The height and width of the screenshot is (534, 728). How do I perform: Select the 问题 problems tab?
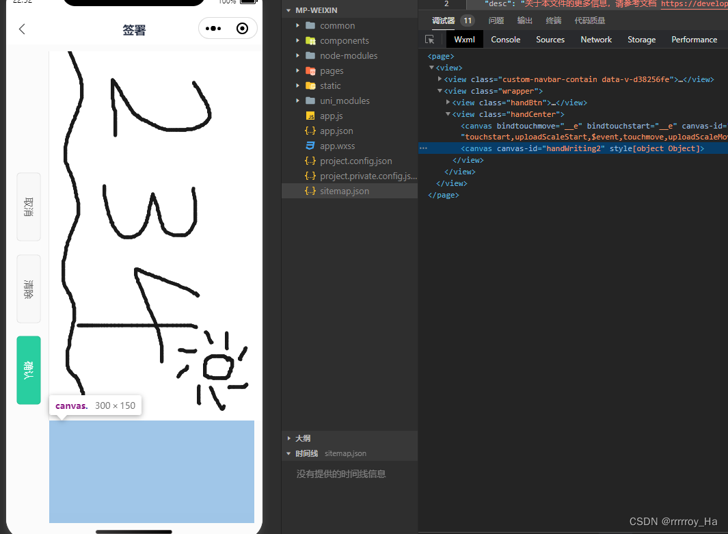(x=496, y=21)
